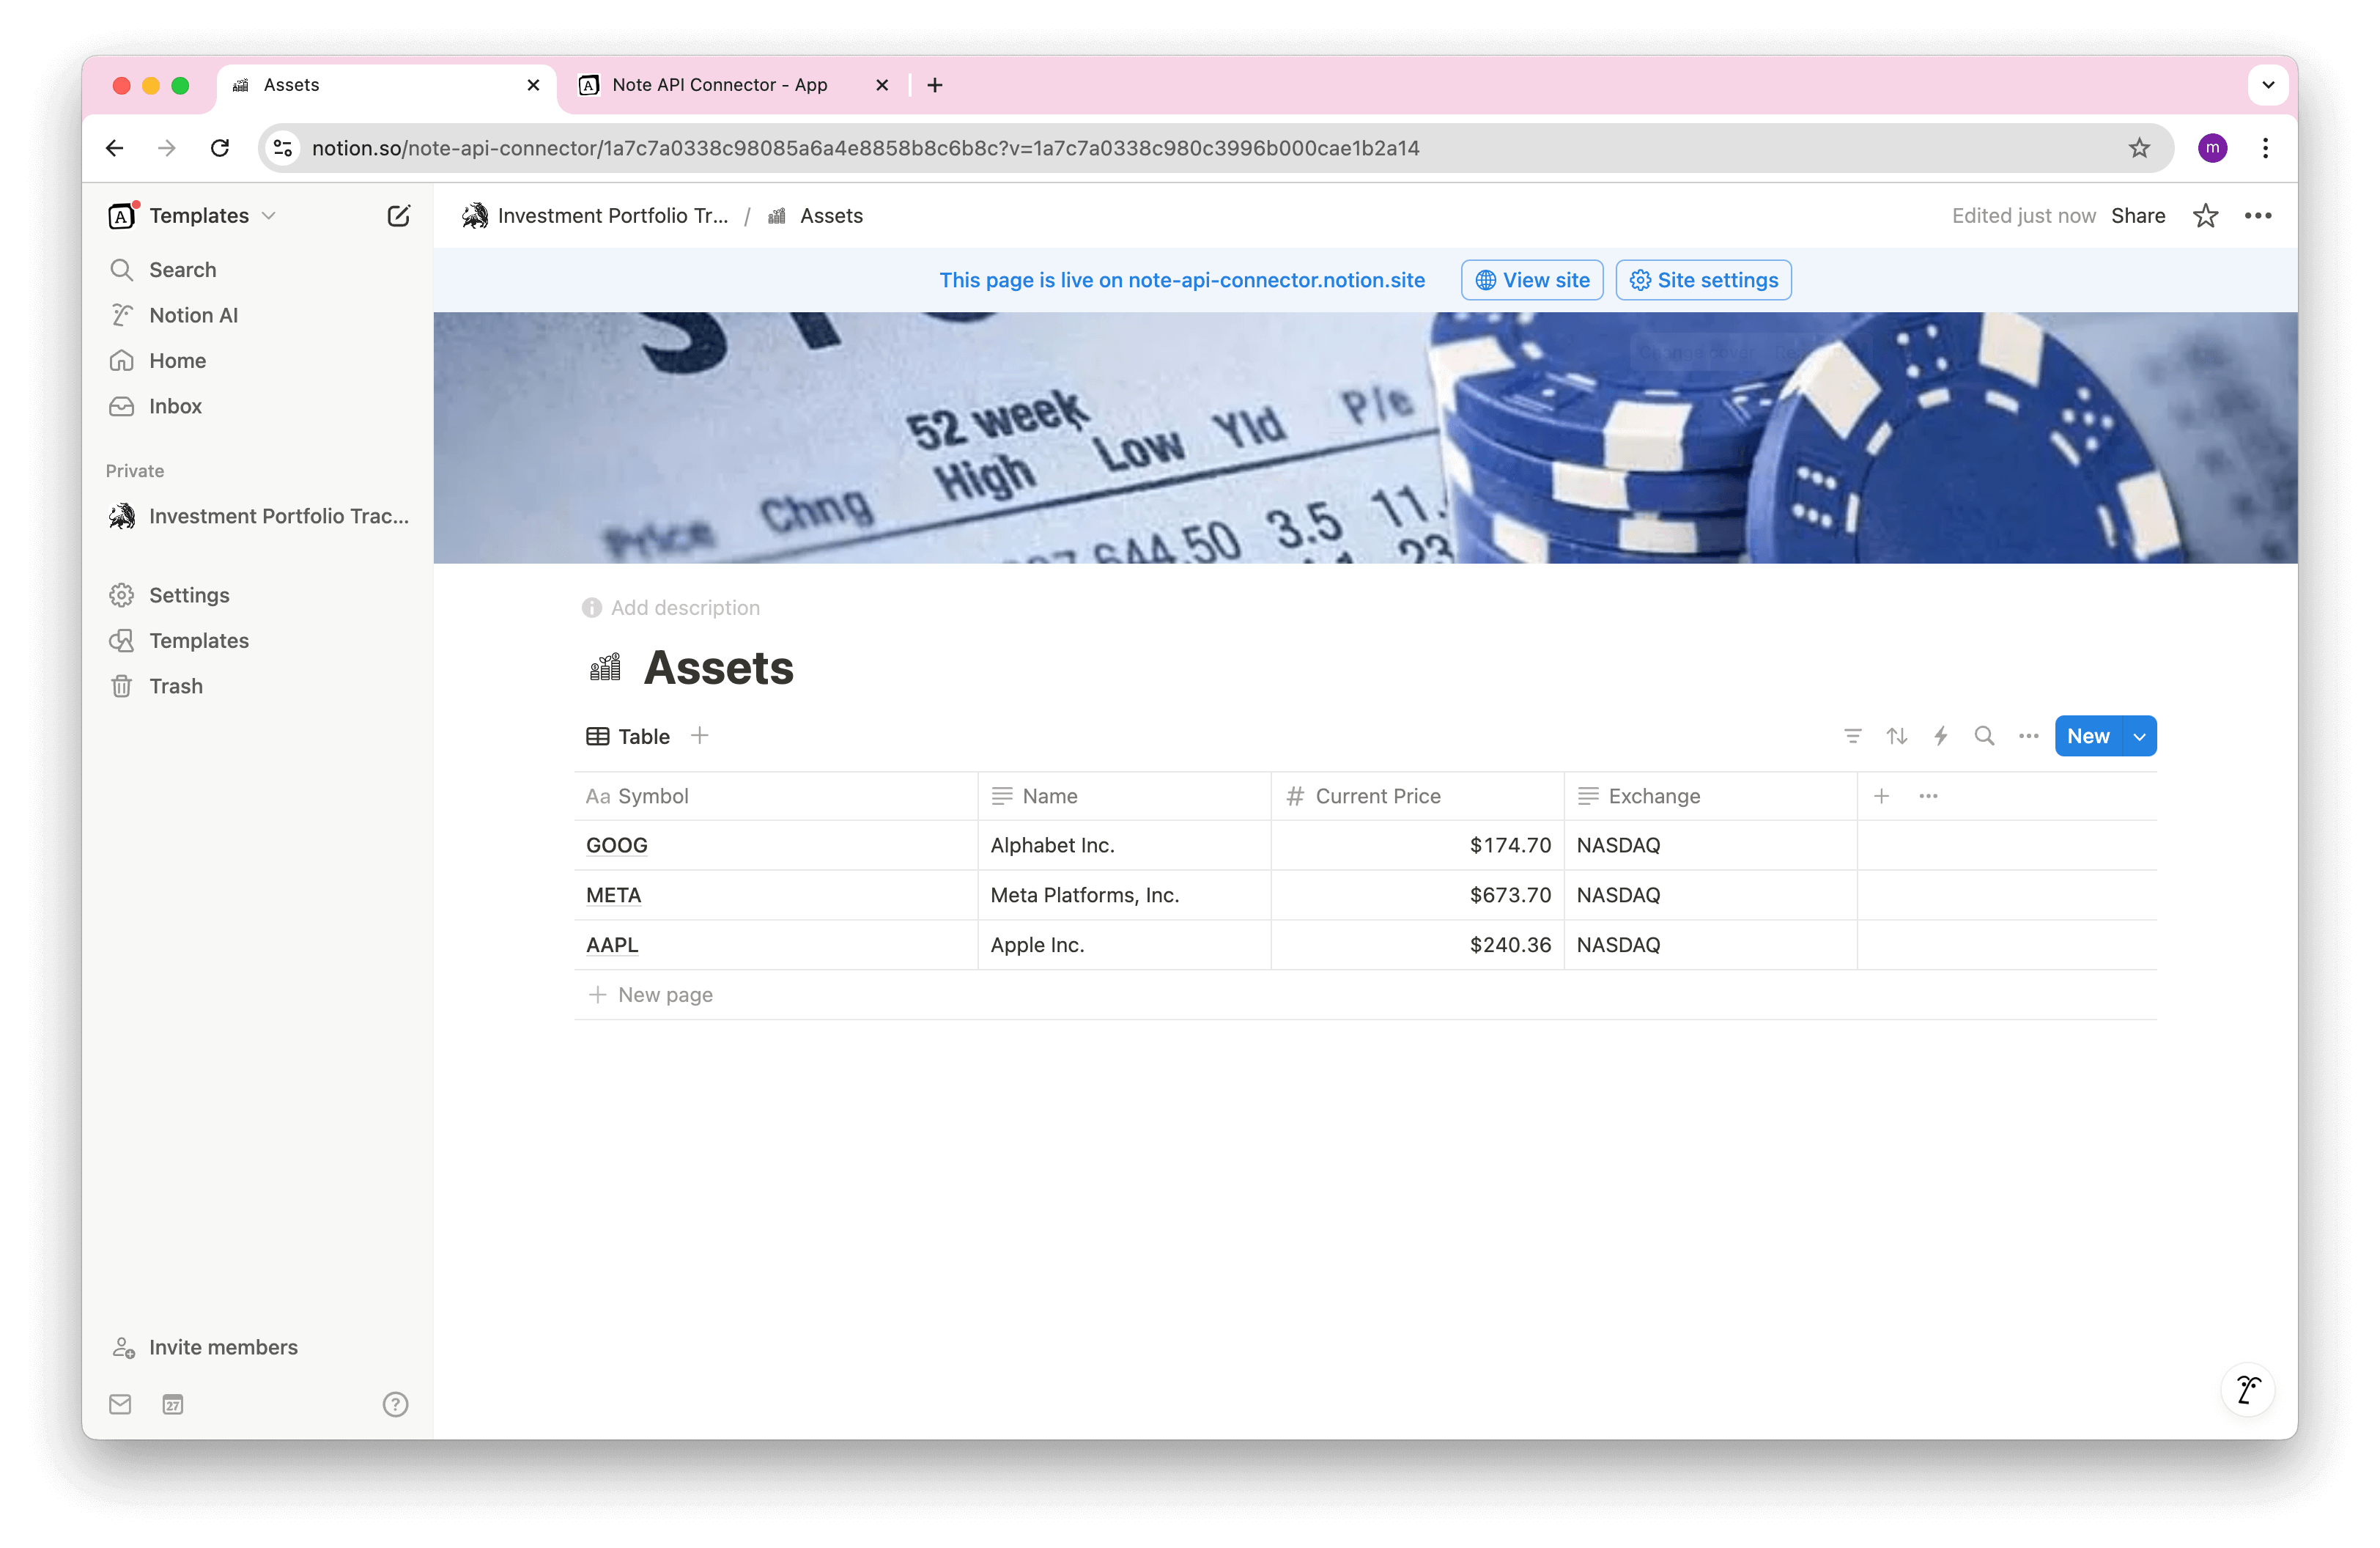This screenshot has height=1548, width=2380.
Task: Click the three-dot page options menu
Action: click(x=2257, y=215)
